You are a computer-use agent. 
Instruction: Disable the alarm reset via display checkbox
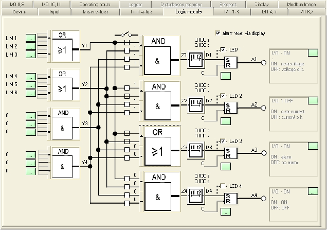pos(219,32)
